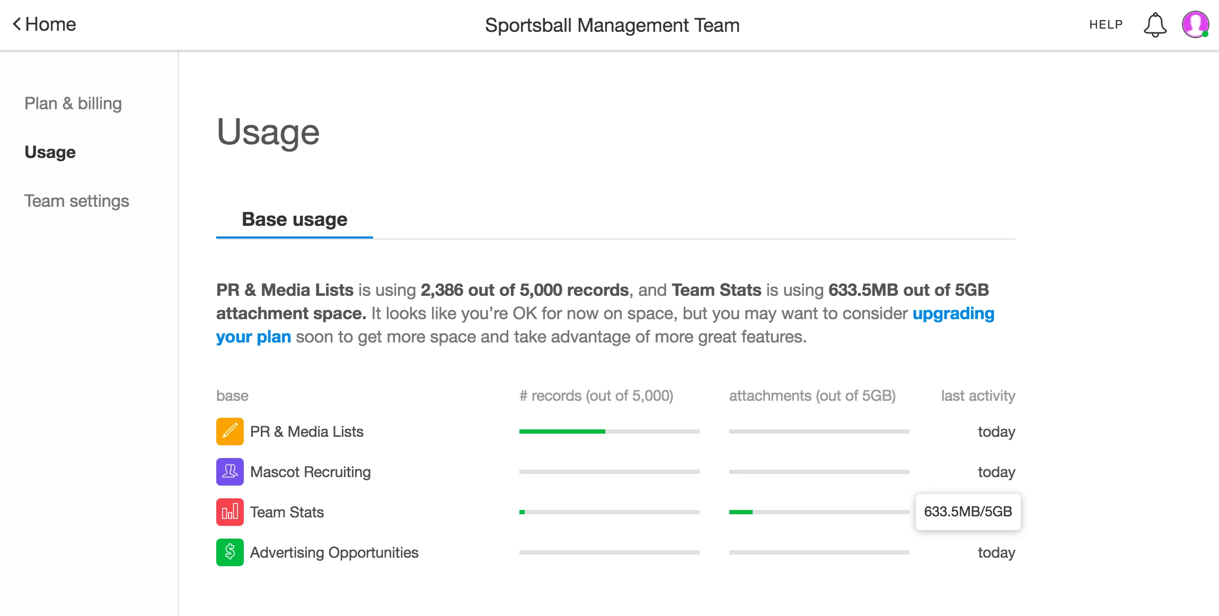Screen dimensions: 1219x616
Task: Click PR & Media Lists attachments bar
Action: 819,432
